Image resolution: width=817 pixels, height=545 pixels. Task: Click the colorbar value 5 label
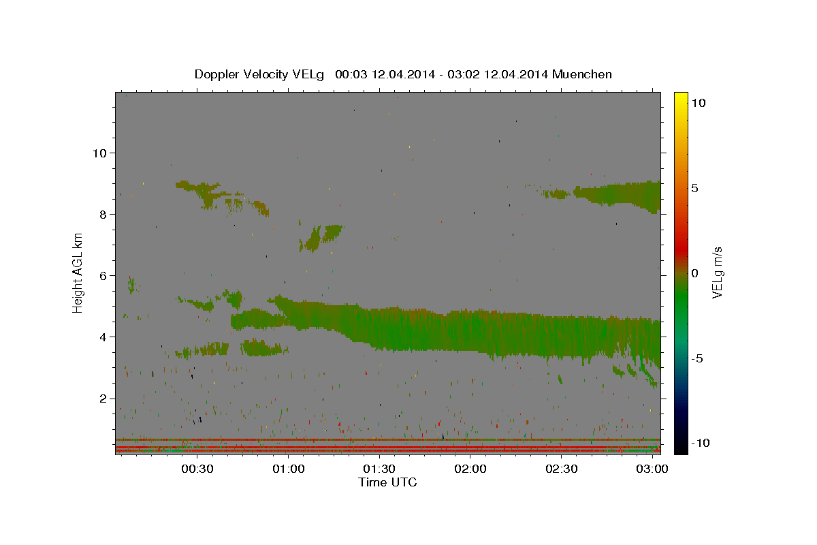(x=695, y=188)
